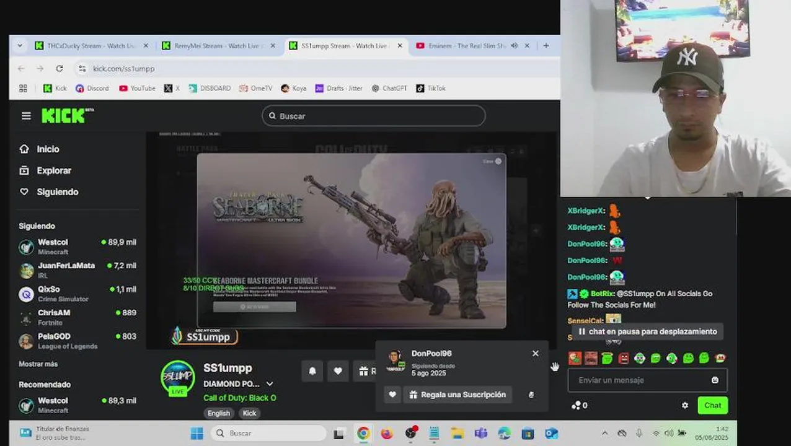Go back in browser history

[21, 69]
